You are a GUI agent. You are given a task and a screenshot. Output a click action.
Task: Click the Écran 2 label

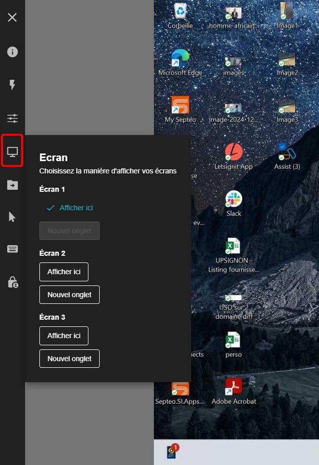(x=52, y=253)
